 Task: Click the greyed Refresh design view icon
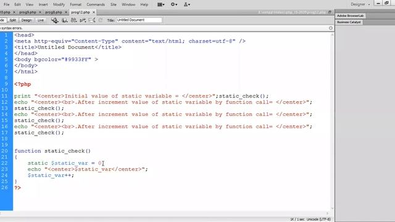coord(100,20)
